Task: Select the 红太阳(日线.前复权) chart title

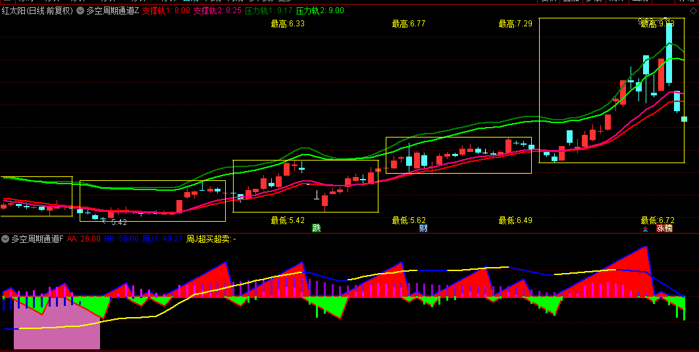Action: point(37,11)
